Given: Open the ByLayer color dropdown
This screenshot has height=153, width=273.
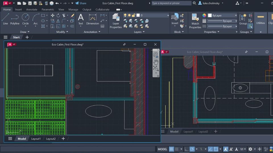Looking at the screenshot, I should pos(222,15).
